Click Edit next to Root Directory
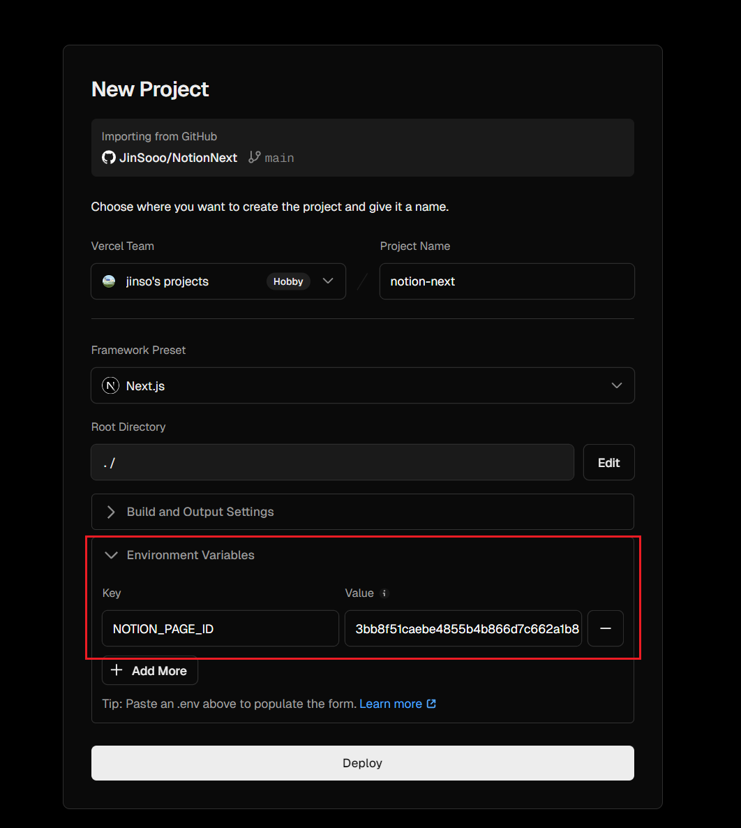 608,463
